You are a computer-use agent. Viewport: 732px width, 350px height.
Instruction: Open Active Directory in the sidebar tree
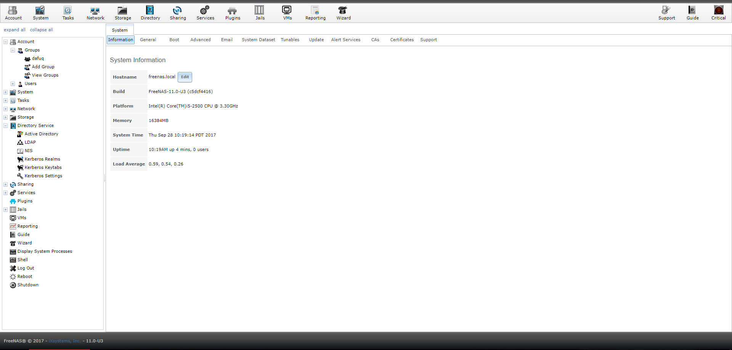(x=41, y=134)
